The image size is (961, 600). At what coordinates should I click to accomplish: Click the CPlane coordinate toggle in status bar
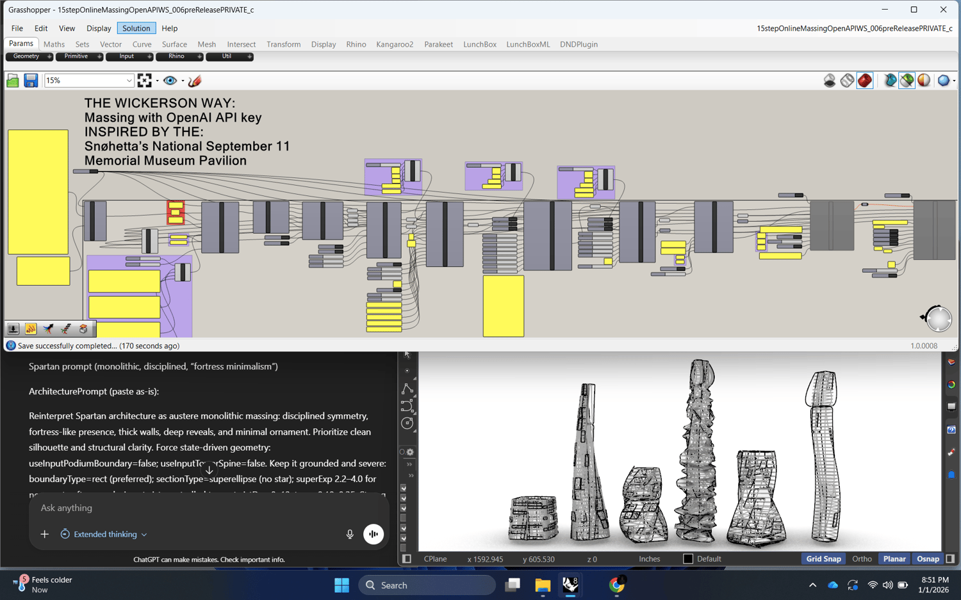[x=435, y=559]
